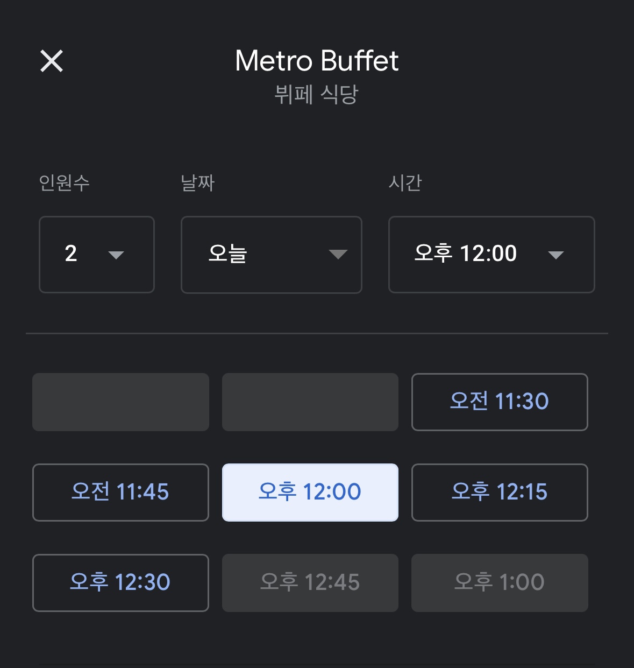Screen dimensions: 634x668
Task: Choose the highlighted 오후 12:00 slot
Action: [310, 492]
